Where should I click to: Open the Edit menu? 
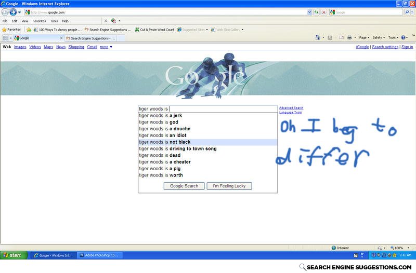(x=15, y=21)
